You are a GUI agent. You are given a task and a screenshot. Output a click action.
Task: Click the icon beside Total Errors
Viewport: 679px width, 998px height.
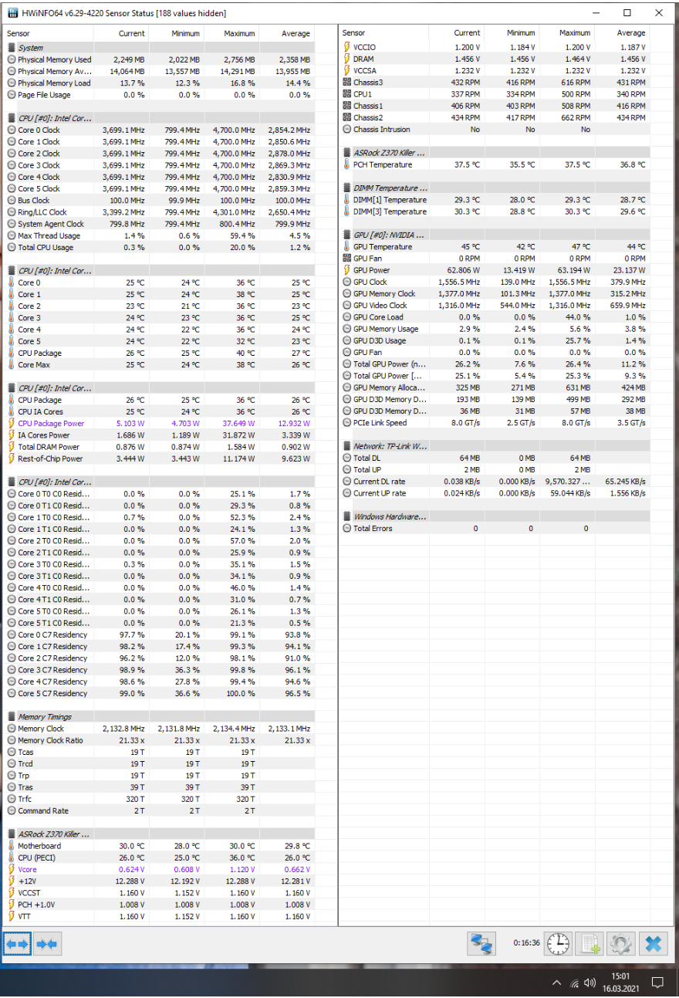pos(346,529)
